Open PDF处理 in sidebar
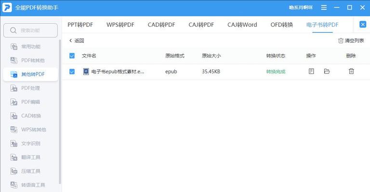Viewport: 370px width, 192px height. pyautogui.click(x=31, y=88)
